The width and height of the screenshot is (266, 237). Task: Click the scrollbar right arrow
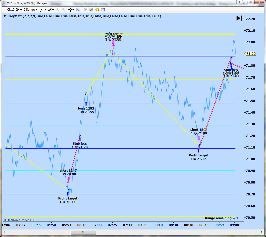click(x=262, y=232)
